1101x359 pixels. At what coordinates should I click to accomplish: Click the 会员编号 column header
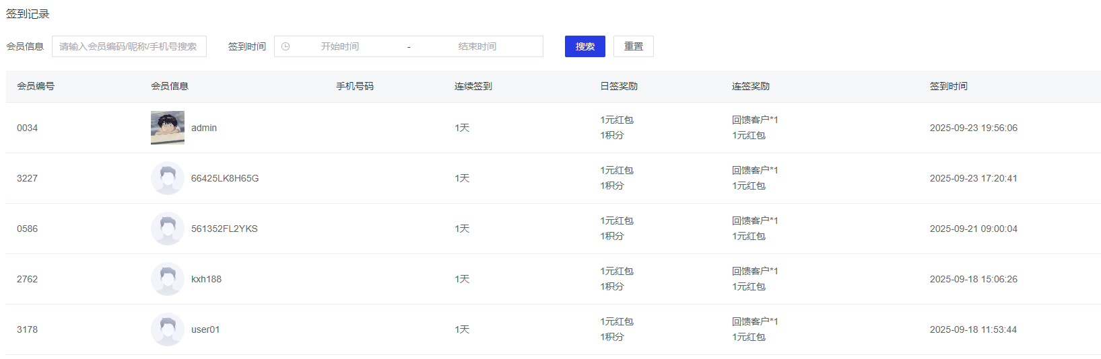[x=36, y=86]
